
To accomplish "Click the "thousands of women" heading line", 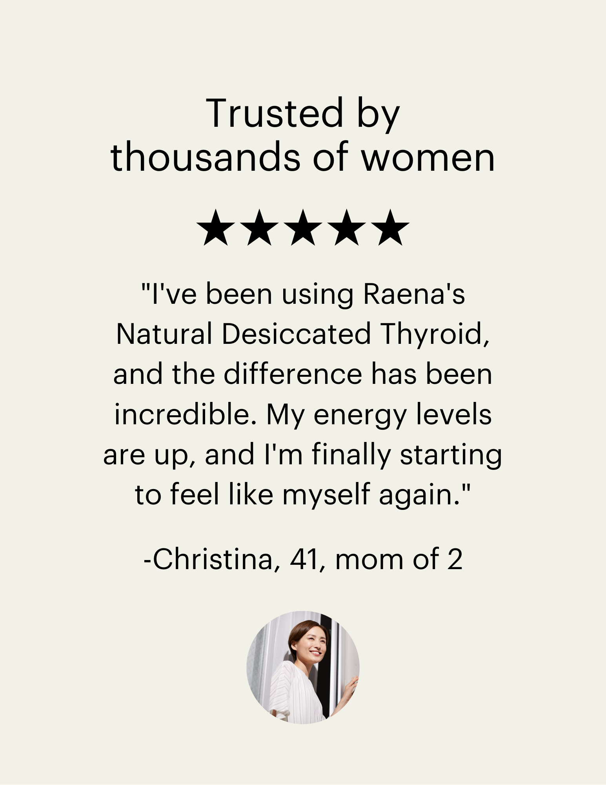I will 303,158.
